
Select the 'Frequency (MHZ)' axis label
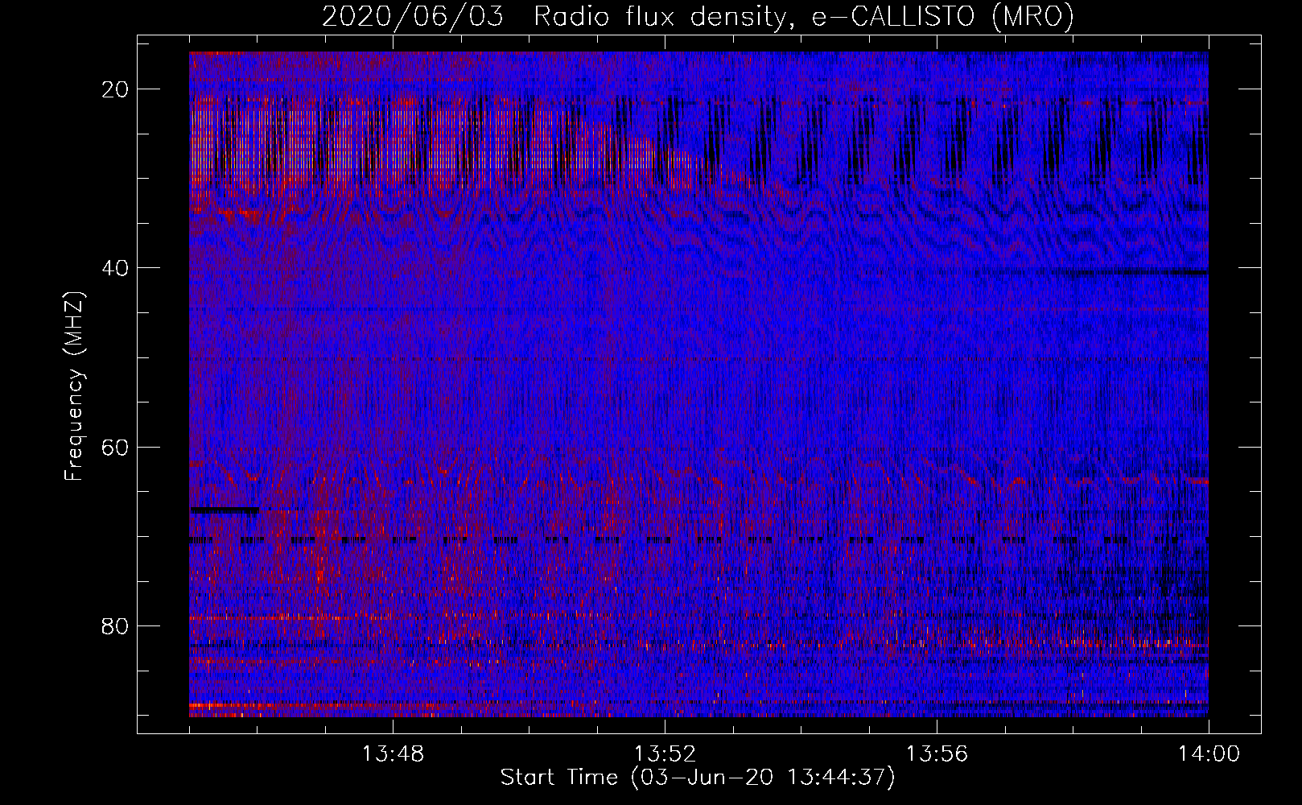pos(74,386)
